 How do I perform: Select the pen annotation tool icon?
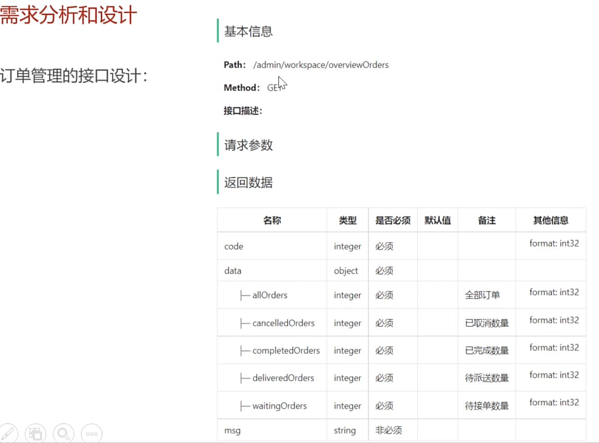coord(8,434)
